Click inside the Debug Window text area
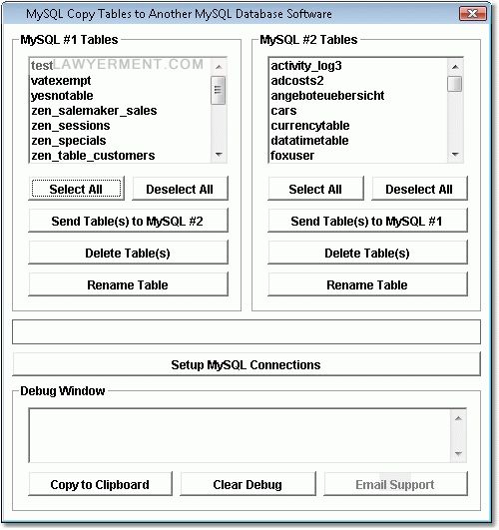Screen dimensions: 499x530 tap(241, 435)
